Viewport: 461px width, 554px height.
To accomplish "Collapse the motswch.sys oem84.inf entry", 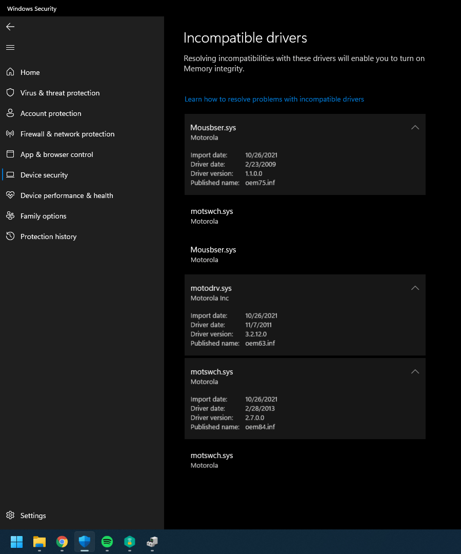I will (415, 372).
